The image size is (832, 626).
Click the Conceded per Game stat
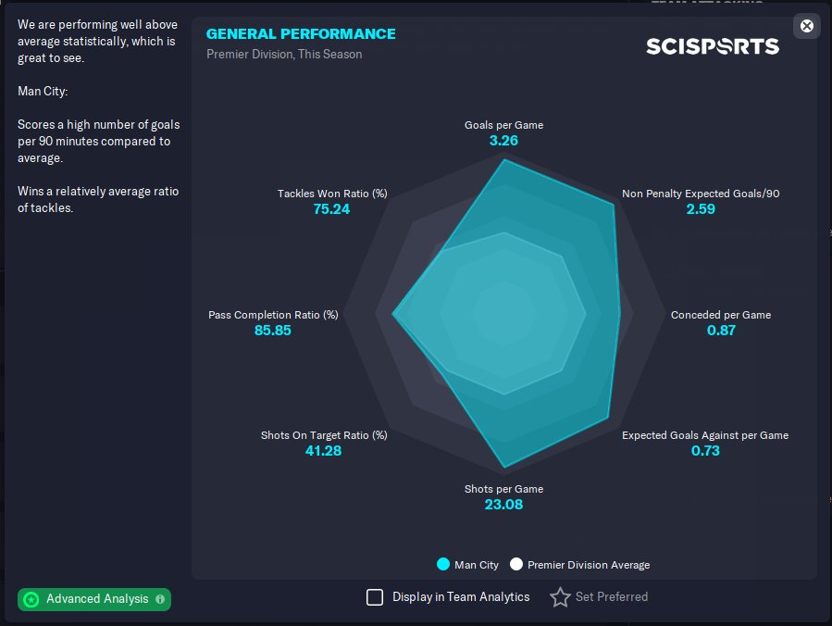[720, 315]
